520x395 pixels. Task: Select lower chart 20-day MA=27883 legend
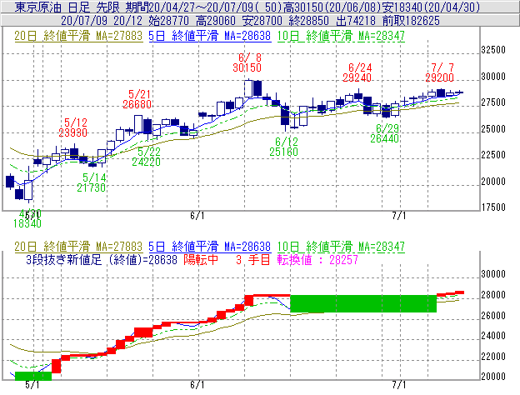78,247
